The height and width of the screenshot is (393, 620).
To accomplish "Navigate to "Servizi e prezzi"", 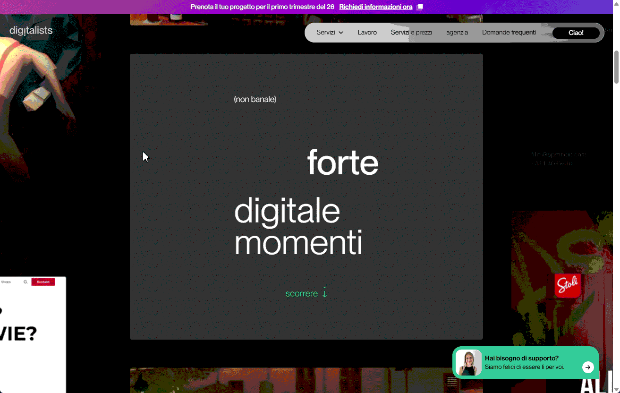I will tap(411, 32).
